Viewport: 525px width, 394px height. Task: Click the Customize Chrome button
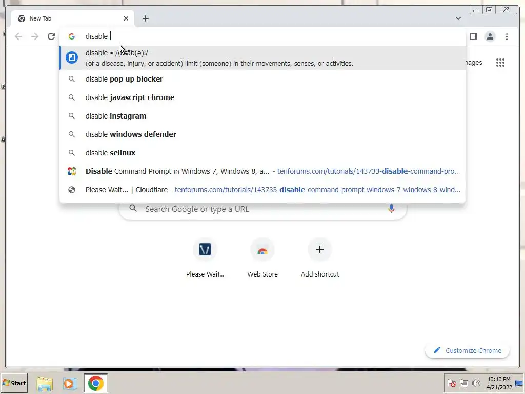tap(468, 350)
